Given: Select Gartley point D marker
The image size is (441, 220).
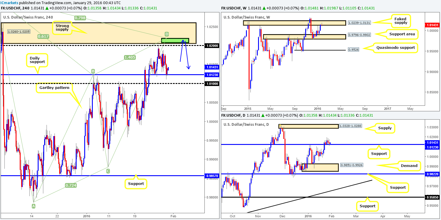Looking at the screenshot, I should [x=166, y=34].
